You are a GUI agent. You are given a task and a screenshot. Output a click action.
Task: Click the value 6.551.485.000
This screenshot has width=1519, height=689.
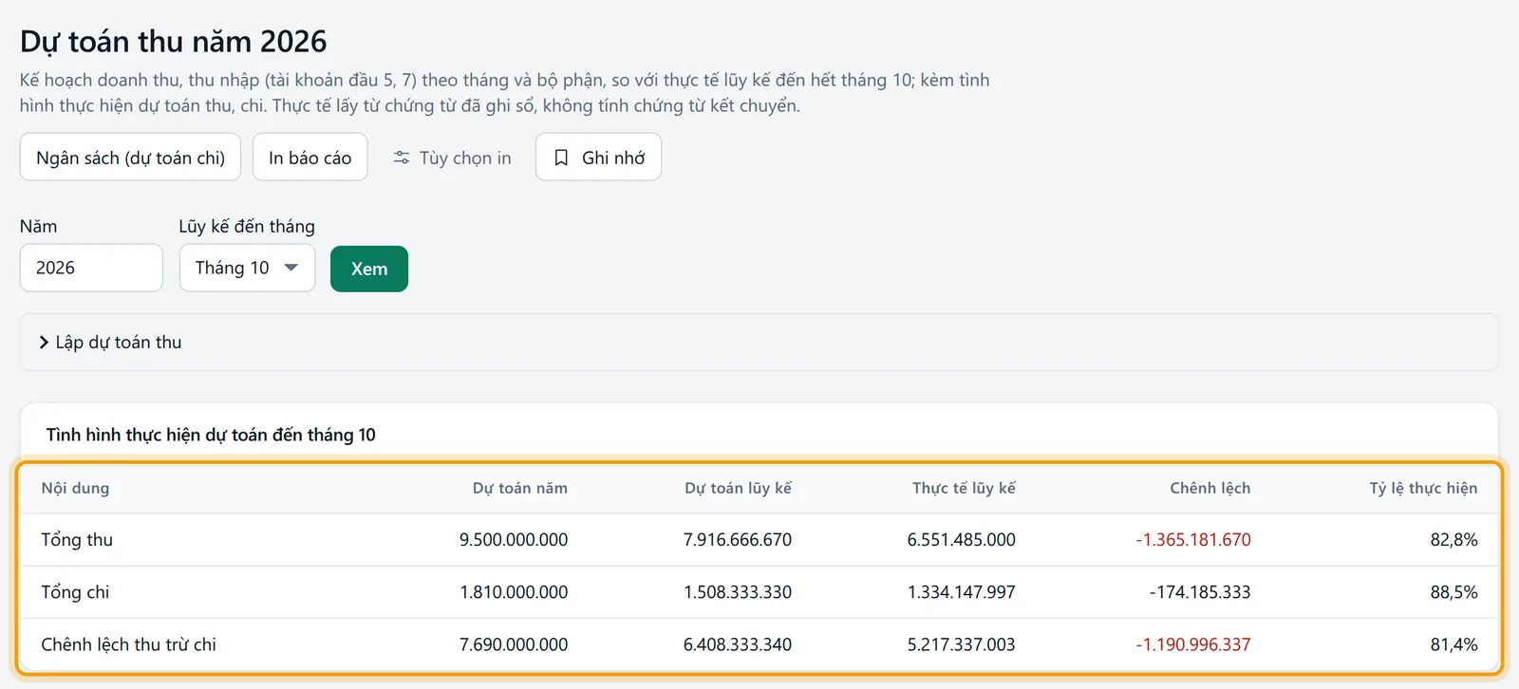[961, 540]
